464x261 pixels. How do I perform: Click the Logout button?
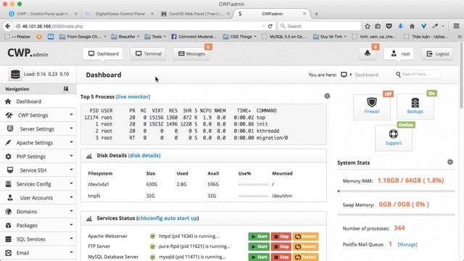tap(437, 54)
